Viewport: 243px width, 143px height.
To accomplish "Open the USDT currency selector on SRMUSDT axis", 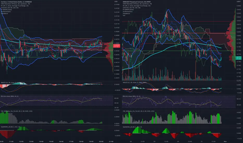I will 239,2.
